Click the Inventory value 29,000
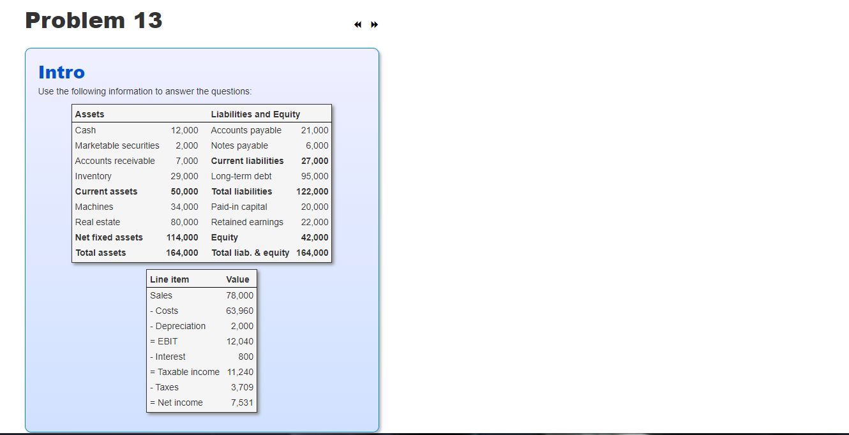Image resolution: width=849 pixels, height=435 pixels. tap(184, 176)
